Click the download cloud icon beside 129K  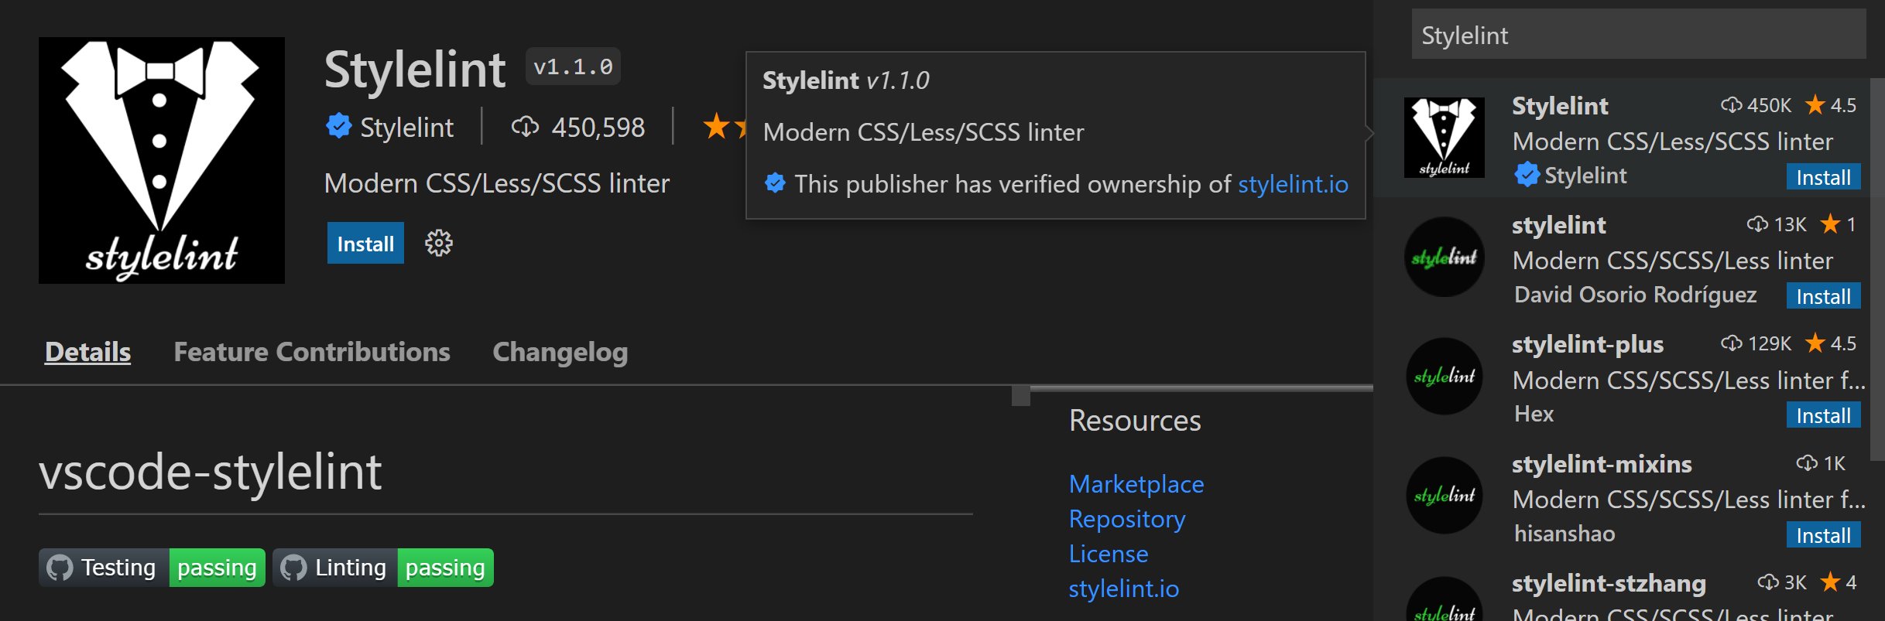[1731, 343]
